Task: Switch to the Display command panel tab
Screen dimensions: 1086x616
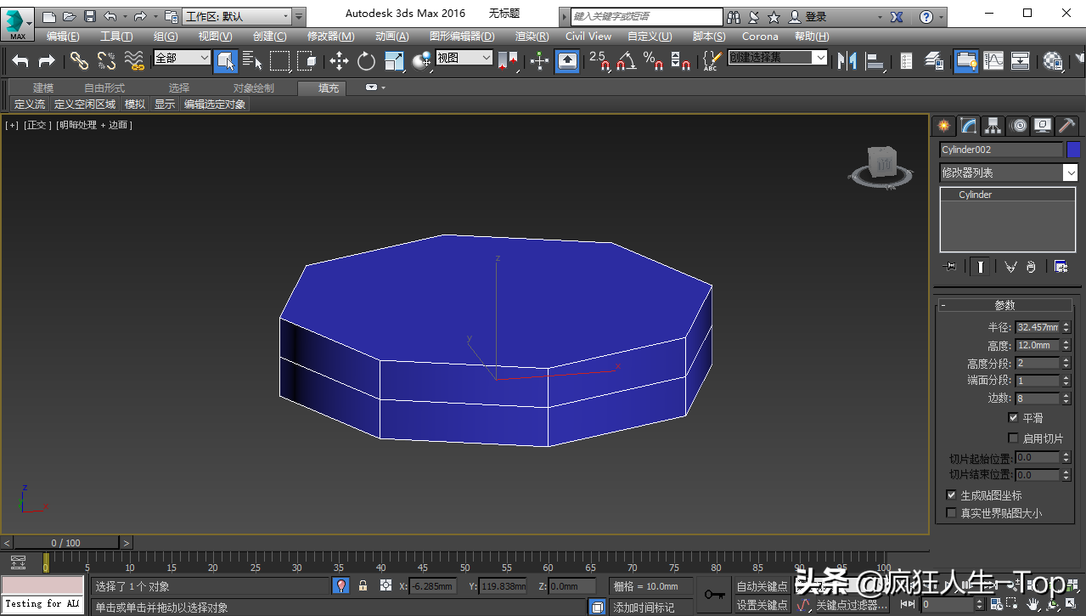Action: [x=1043, y=126]
